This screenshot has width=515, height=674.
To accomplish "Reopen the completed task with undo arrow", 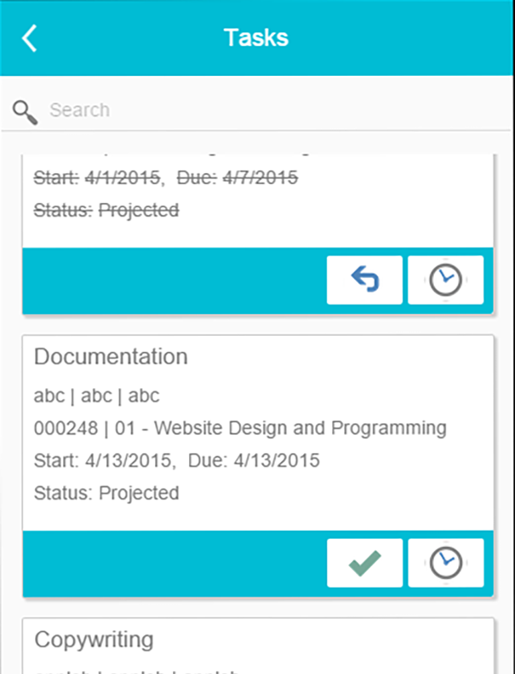I will click(365, 280).
